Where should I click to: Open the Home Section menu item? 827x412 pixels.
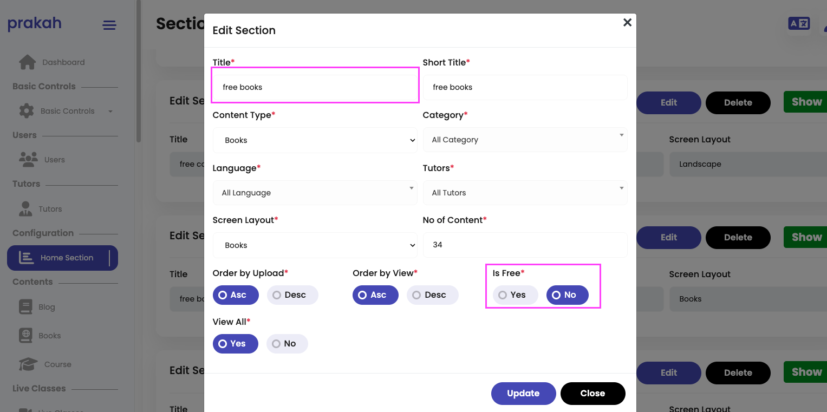click(62, 258)
